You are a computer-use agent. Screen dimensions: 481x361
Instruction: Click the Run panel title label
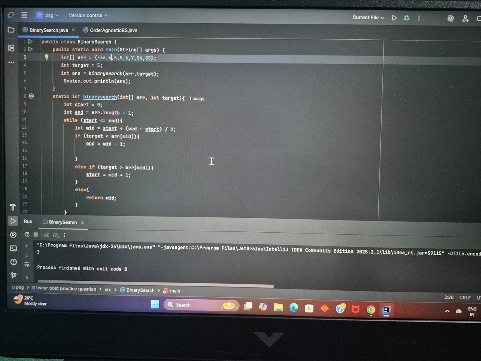click(28, 221)
